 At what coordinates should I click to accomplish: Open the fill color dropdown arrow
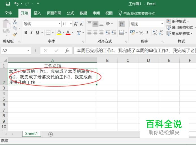(x=63, y=33)
